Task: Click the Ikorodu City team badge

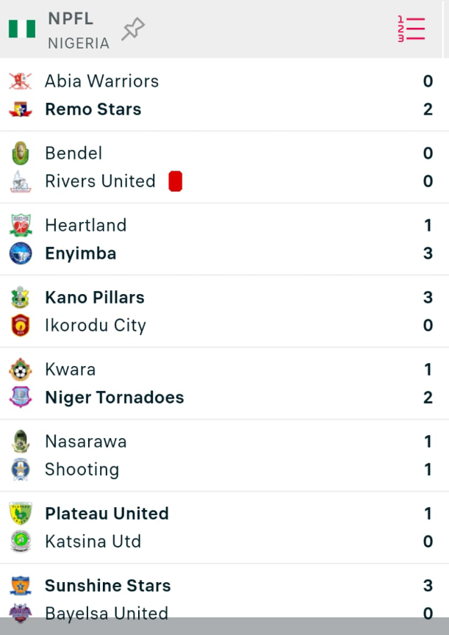Action: coord(21,326)
